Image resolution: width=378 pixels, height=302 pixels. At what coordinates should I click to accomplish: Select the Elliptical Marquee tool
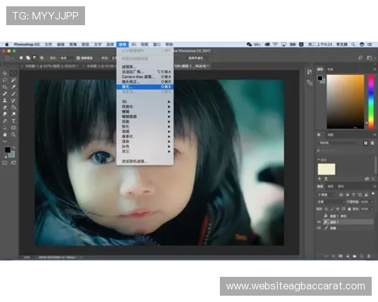coord(14,74)
